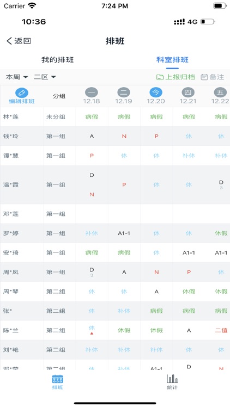230x408 pixels.
Task: Tap the battery icon in top status bar
Action: (x=220, y=6)
